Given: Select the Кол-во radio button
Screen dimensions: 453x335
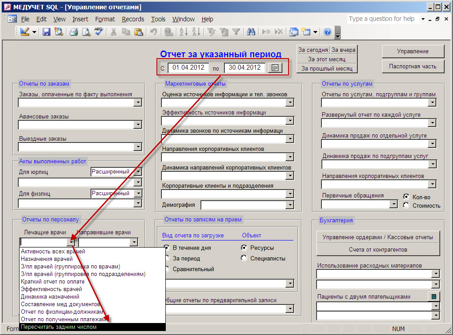Looking at the screenshot, I should click(x=406, y=197).
